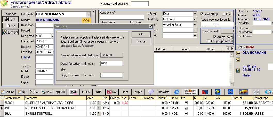The image size is (273, 117).
Task: Click the NBK toolbar button
Action: [x=99, y=92]
